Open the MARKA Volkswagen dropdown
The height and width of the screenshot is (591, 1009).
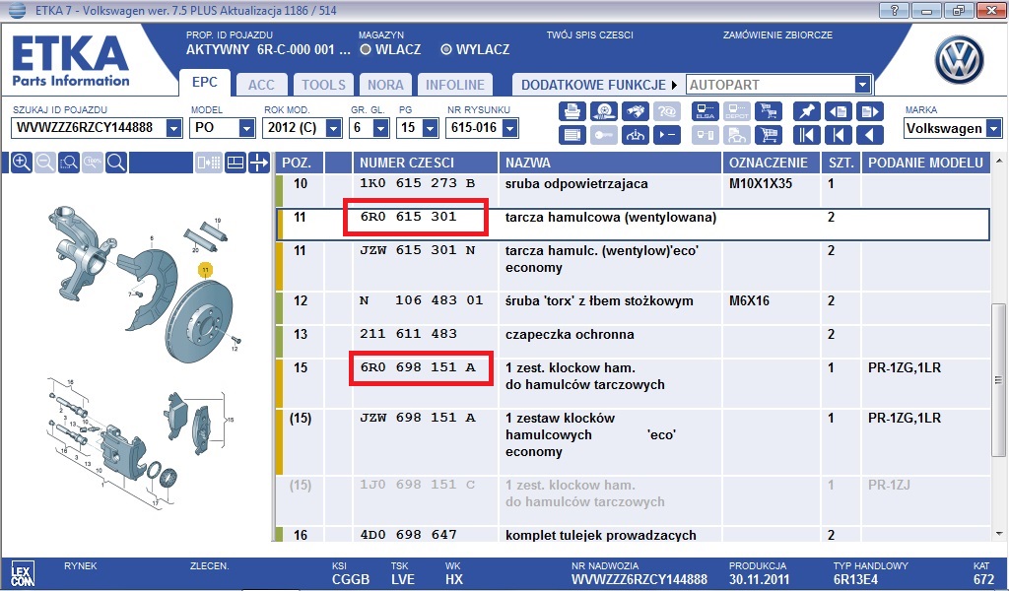[994, 129]
